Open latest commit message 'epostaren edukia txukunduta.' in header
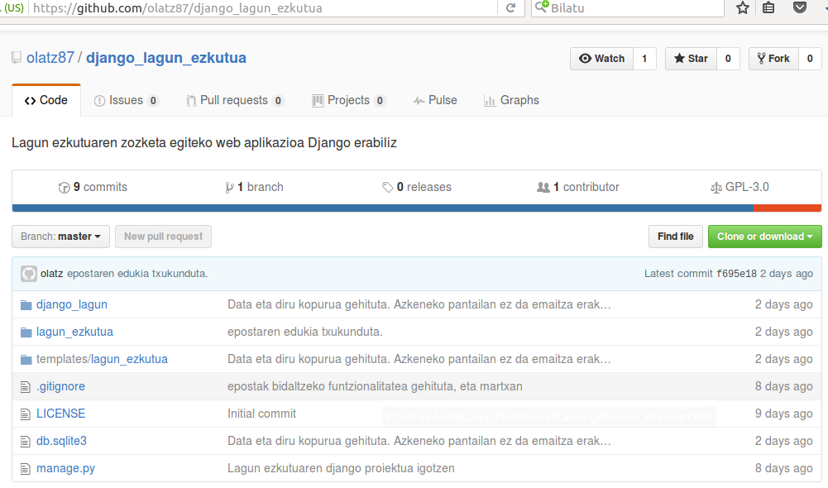 137,274
